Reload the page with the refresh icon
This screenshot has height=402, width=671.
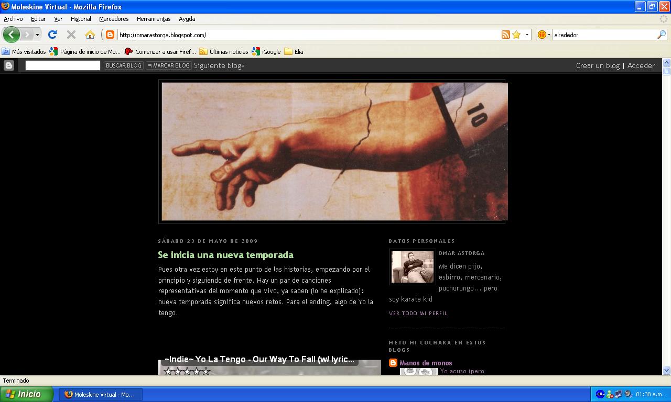point(52,35)
